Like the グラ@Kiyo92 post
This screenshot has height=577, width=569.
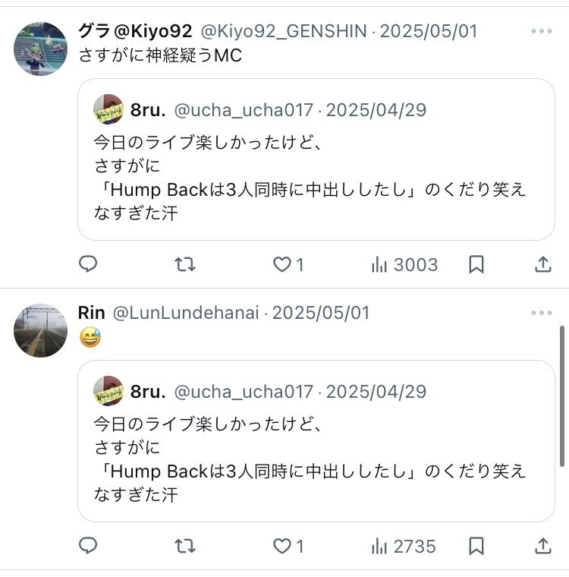pyautogui.click(x=283, y=264)
